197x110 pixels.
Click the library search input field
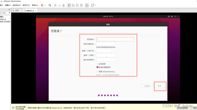(x=4, y=13)
